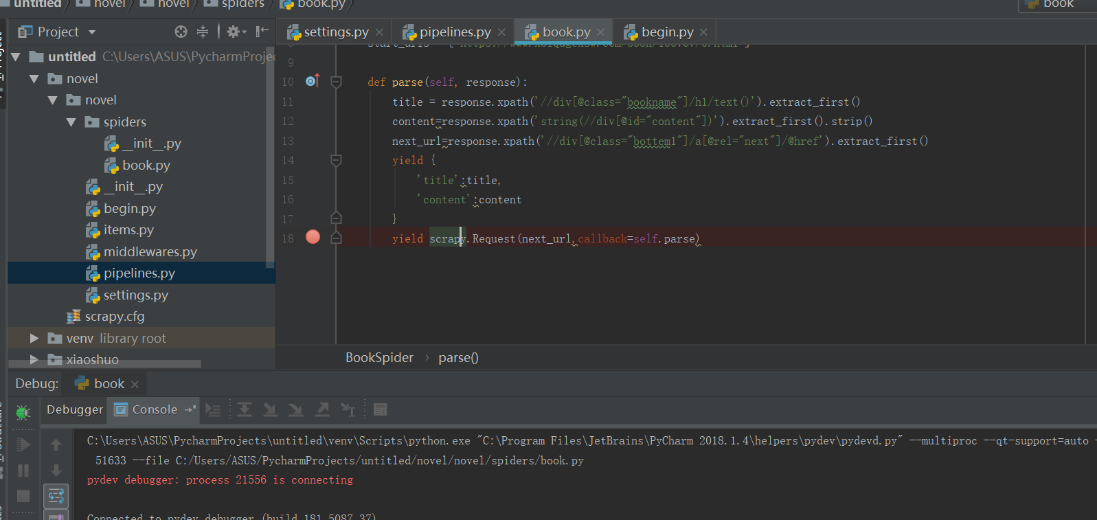Close the begin.py tab

703,32
